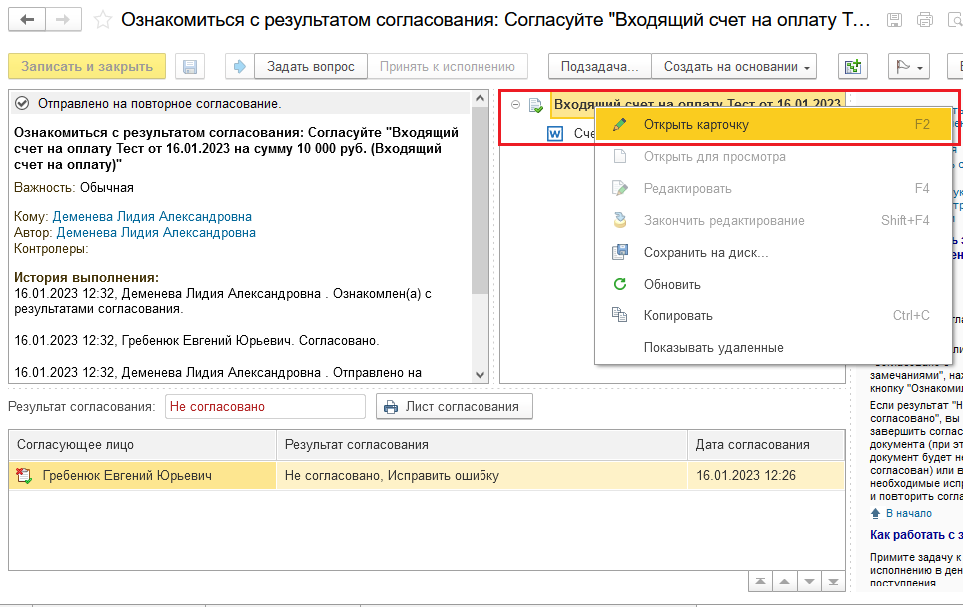963x607 pixels.
Task: Move to the last row arrow button
Action: pyautogui.click(x=831, y=581)
